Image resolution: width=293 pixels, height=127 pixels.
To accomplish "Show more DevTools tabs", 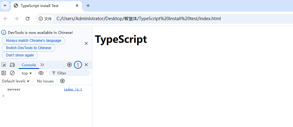I will pyautogui.click(x=42, y=65).
